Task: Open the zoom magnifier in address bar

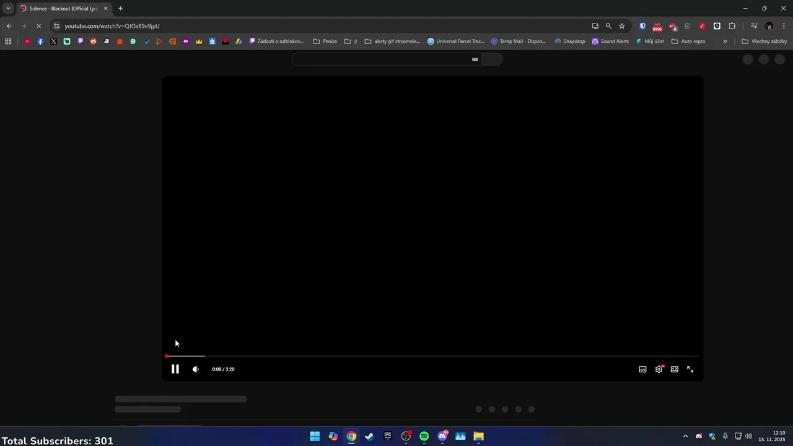Action: (x=608, y=26)
